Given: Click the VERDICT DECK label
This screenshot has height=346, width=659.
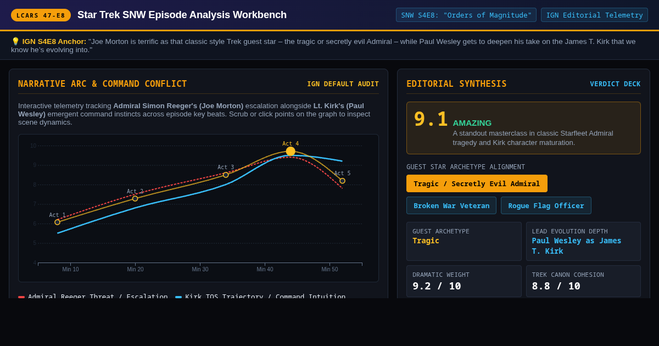Looking at the screenshot, I should 615,84.
